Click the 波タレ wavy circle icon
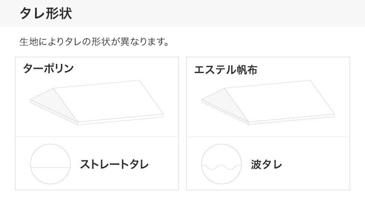Image resolution: width=365 pixels, height=209 pixels. pyautogui.click(x=221, y=164)
